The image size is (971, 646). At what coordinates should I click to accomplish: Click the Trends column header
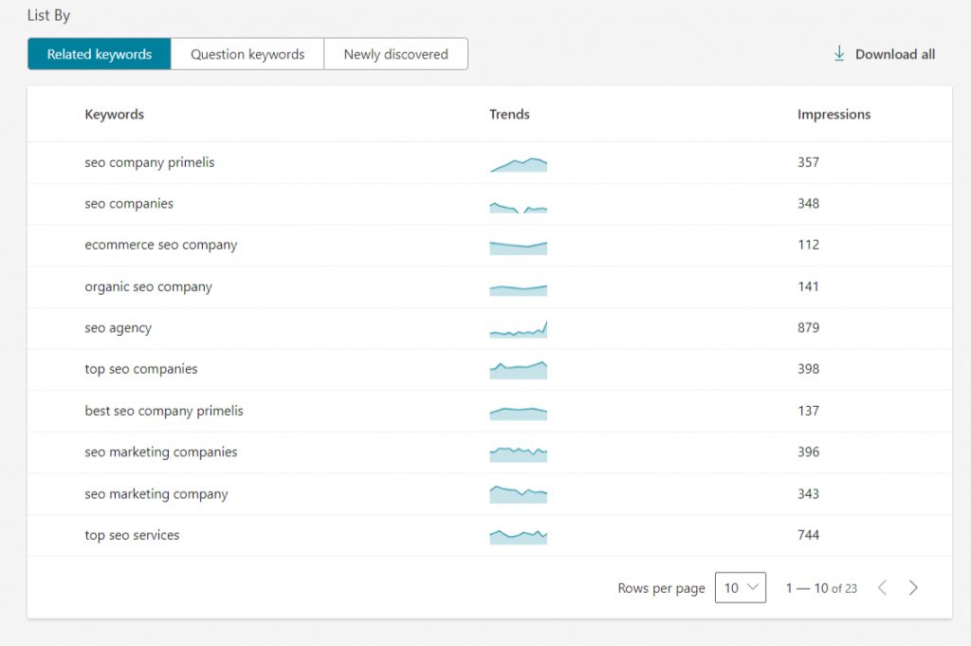[509, 115]
